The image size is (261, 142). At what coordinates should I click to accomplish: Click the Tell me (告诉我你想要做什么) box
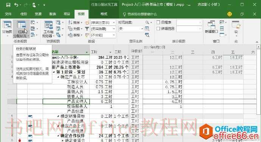click(140, 14)
